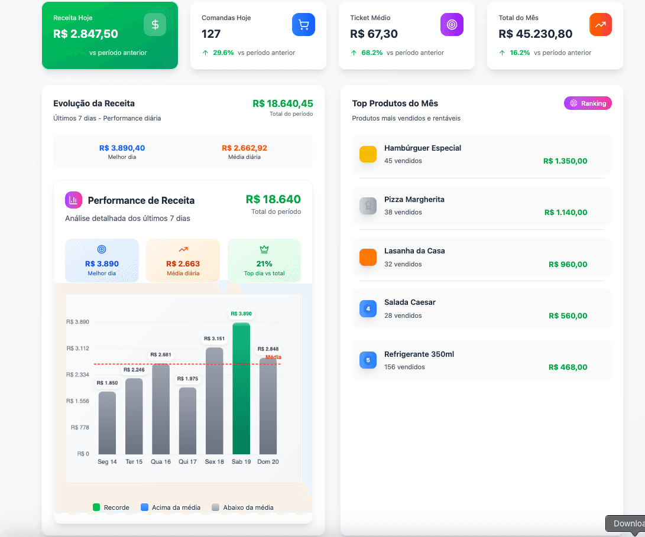This screenshot has width=645, height=537.
Task: Open the Ranking badge on Top Produtos do Mês
Action: point(588,103)
